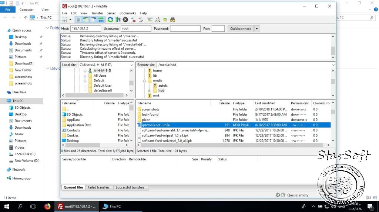379x212 pixels.
Task: Expand hdd folder in remote tree
Action: (150, 91)
